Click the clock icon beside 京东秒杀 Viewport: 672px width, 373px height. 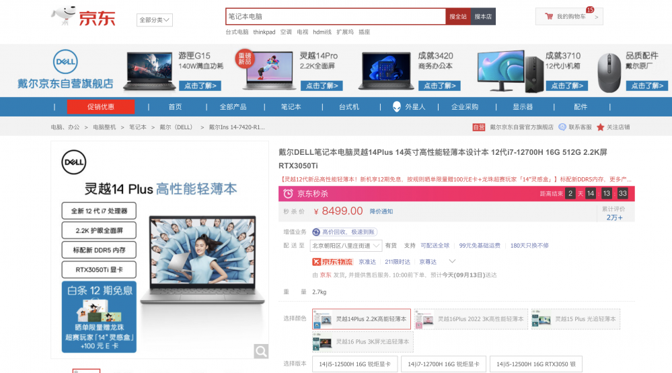pyautogui.click(x=288, y=194)
